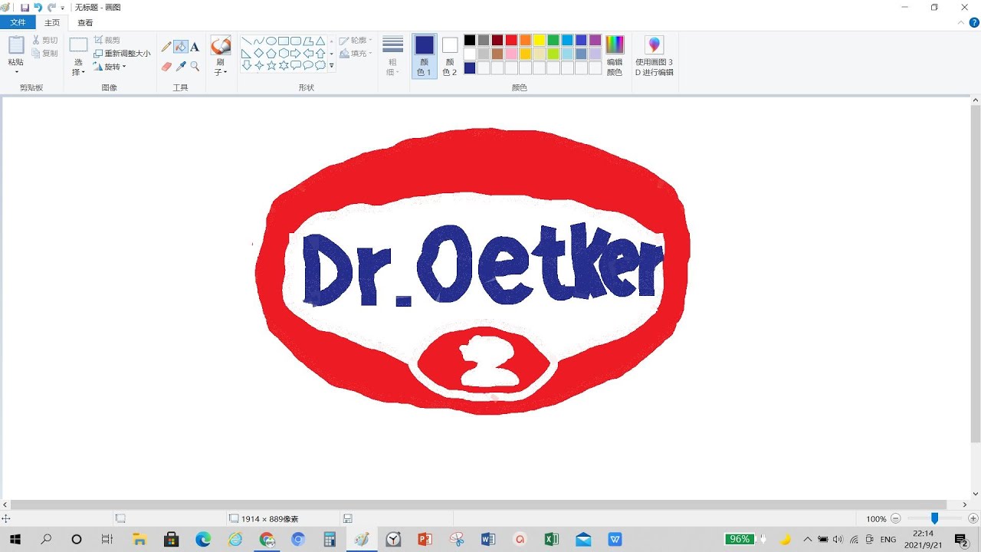Screen dimensions: 981x552
Task: Expand the Paste (粘贴) dropdown arrow
Action: coord(16,72)
